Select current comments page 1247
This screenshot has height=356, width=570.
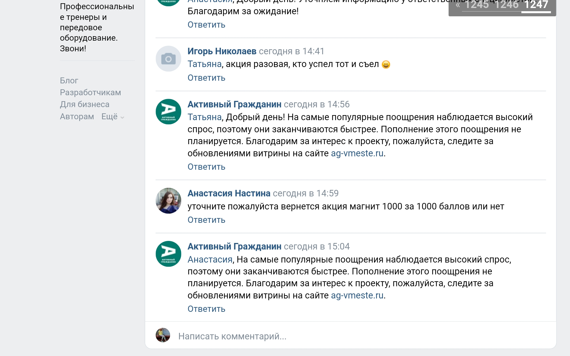point(536,5)
